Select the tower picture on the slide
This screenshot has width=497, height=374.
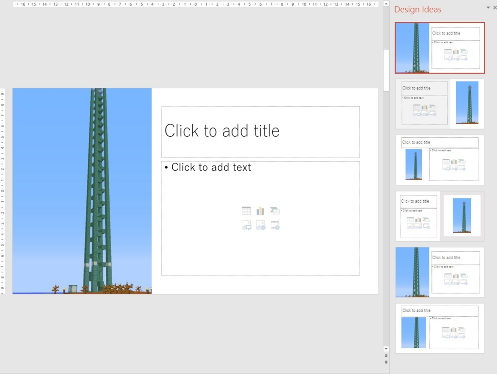pyautogui.click(x=82, y=191)
